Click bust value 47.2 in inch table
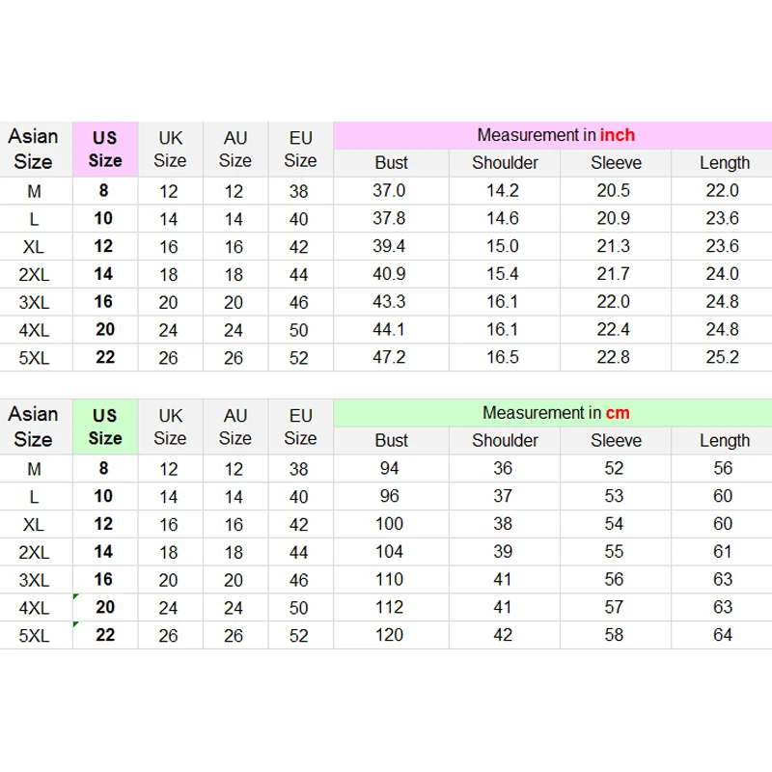The height and width of the screenshot is (772, 772). click(389, 358)
